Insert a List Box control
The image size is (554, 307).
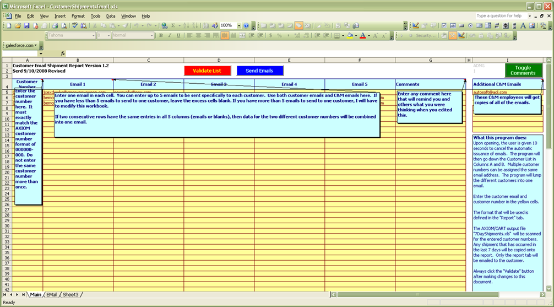(x=480, y=25)
